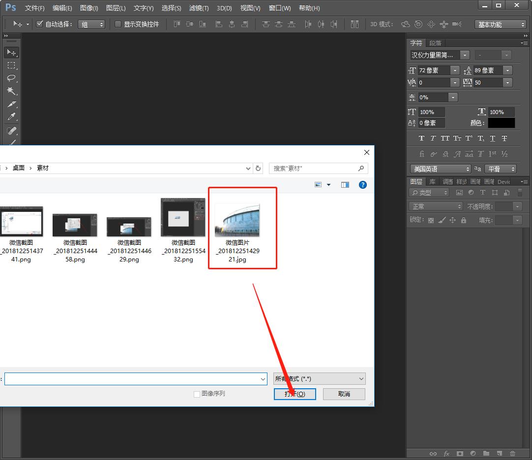Switch to the 段落 tab
The width and height of the screenshot is (532, 460).
[x=435, y=43]
